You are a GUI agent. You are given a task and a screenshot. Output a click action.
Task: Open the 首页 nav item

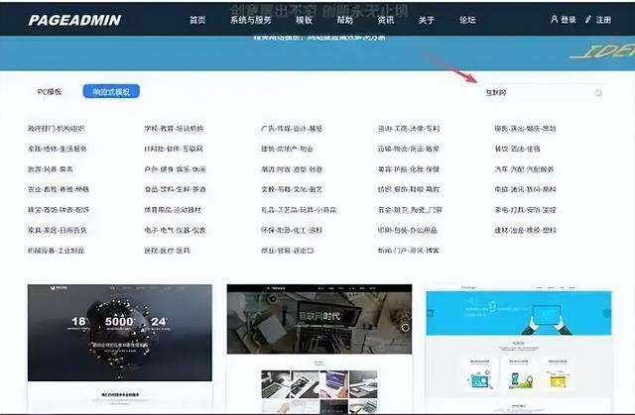click(x=197, y=20)
